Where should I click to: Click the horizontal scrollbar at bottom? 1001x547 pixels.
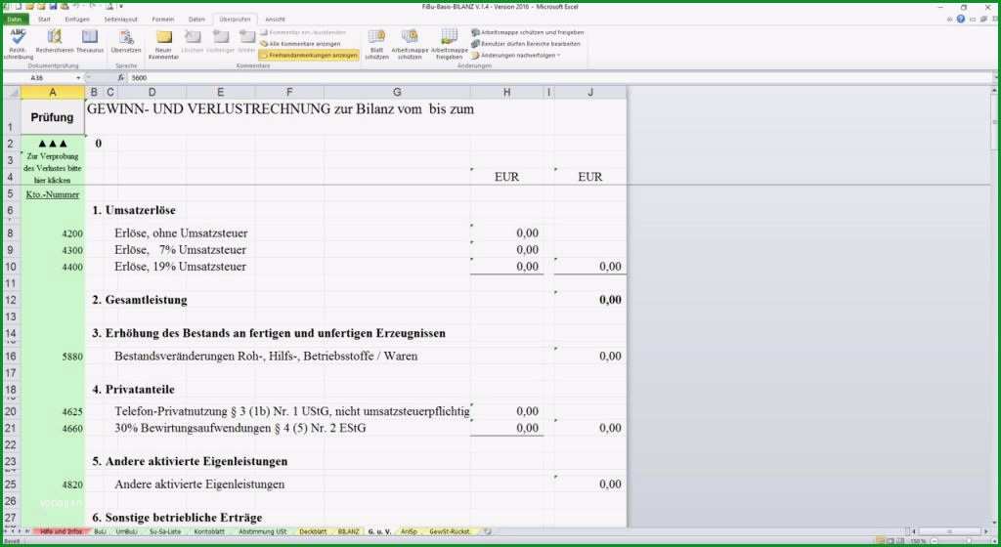click(x=948, y=531)
